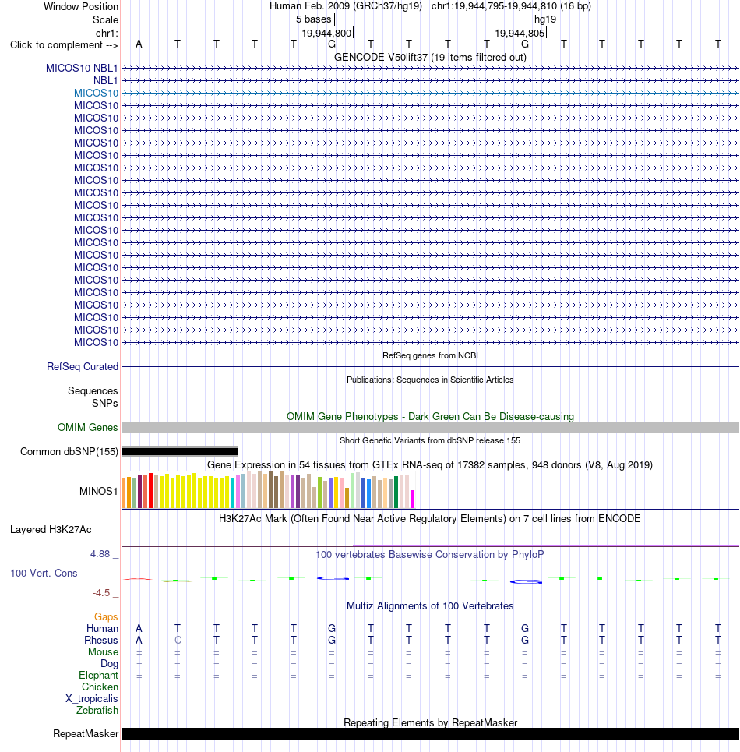Click the Zebrafish alignment row label
The image size is (740, 752).
(x=97, y=710)
